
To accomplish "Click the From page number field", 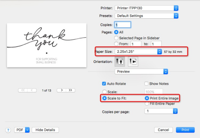I will click(136, 44).
